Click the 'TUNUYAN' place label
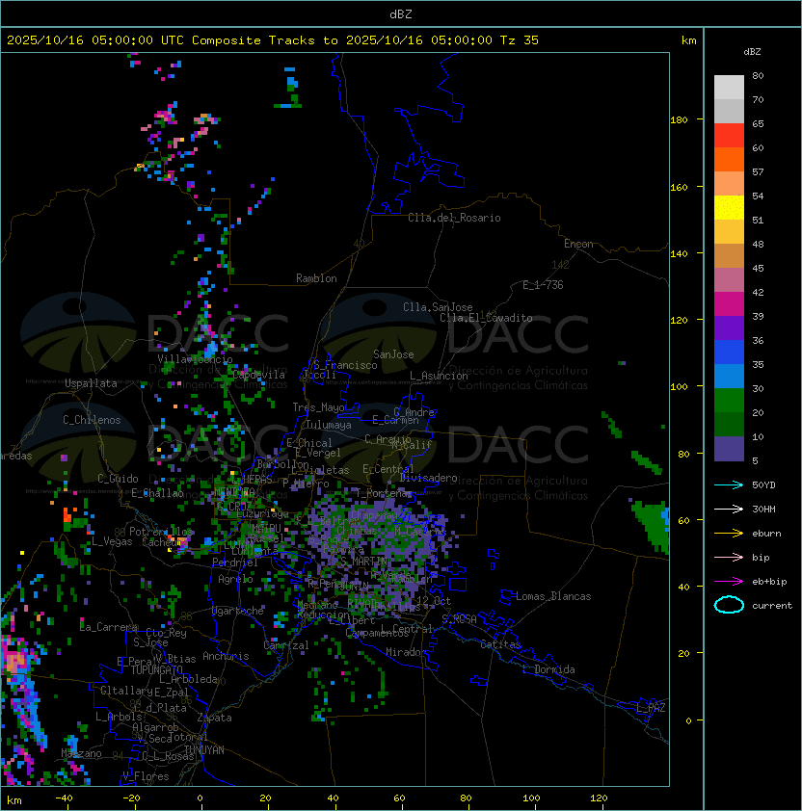 click(204, 750)
